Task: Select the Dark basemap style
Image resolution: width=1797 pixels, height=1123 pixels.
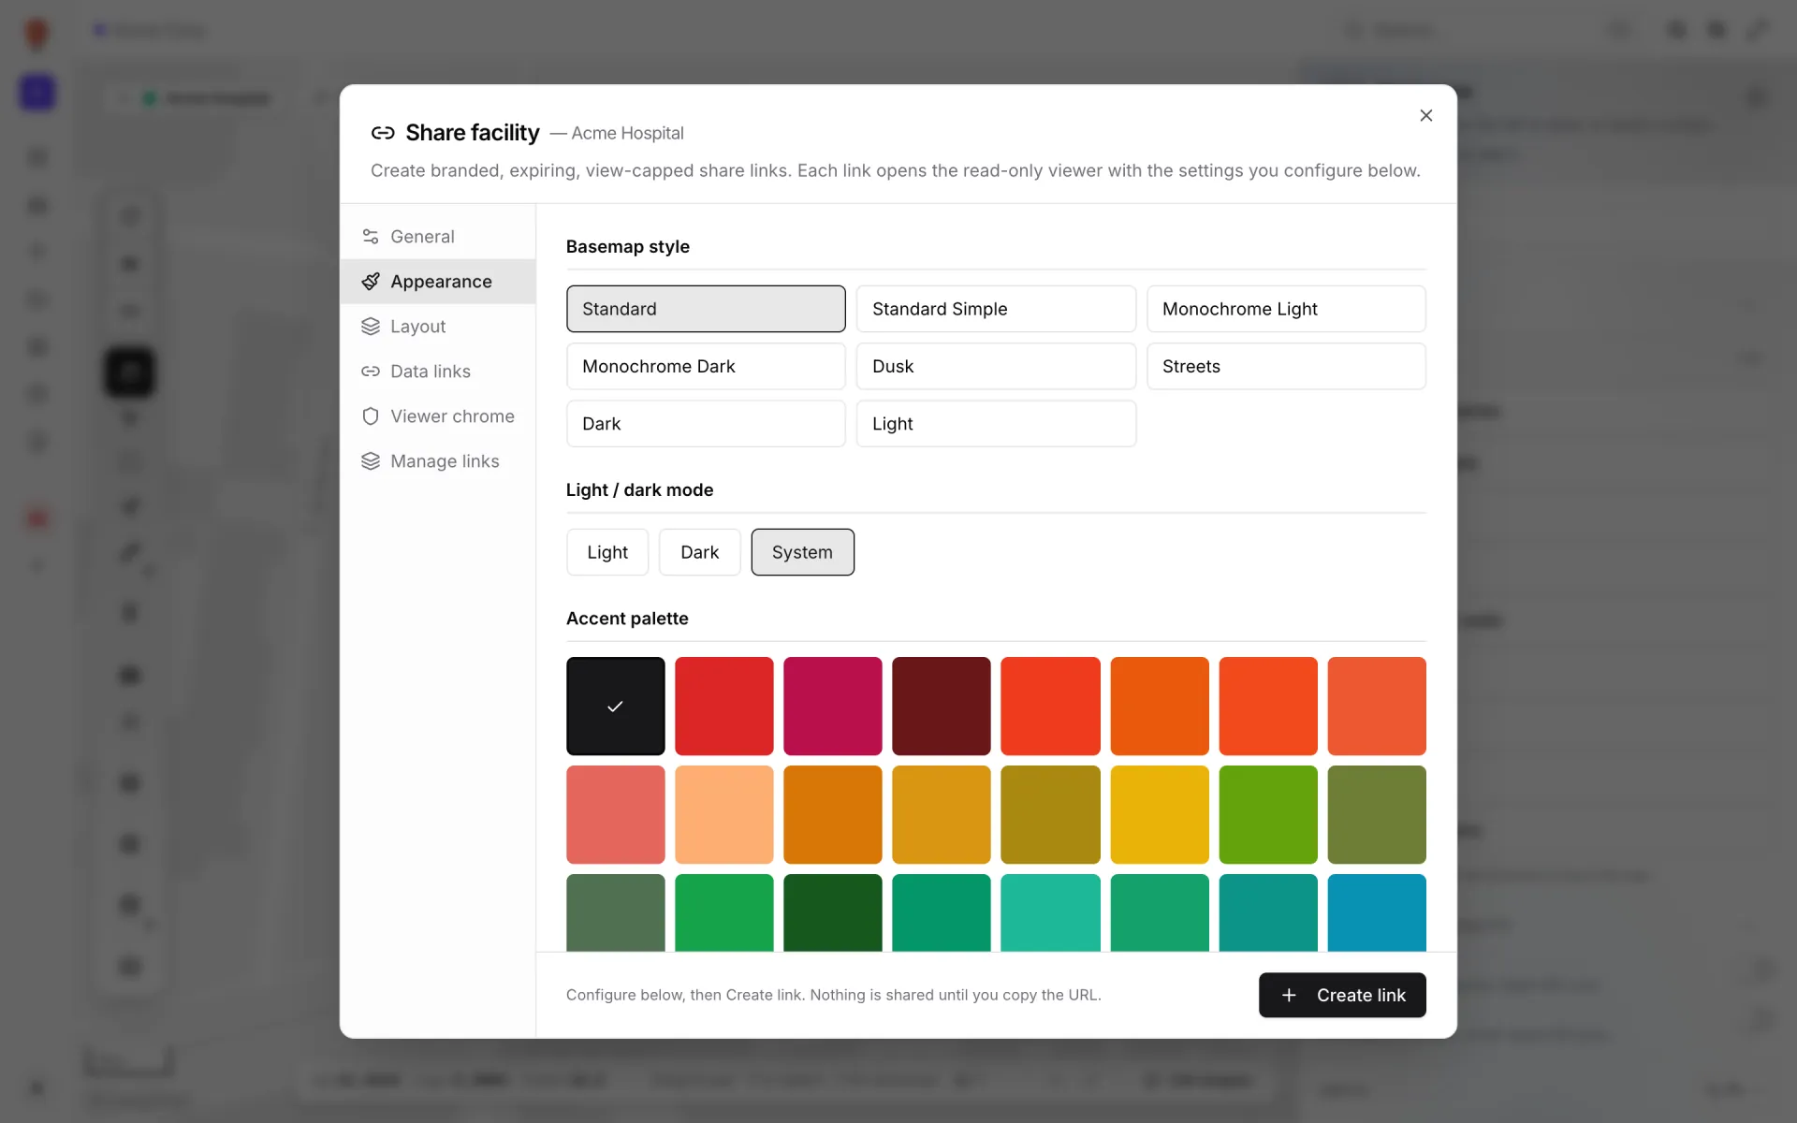Action: coord(706,424)
